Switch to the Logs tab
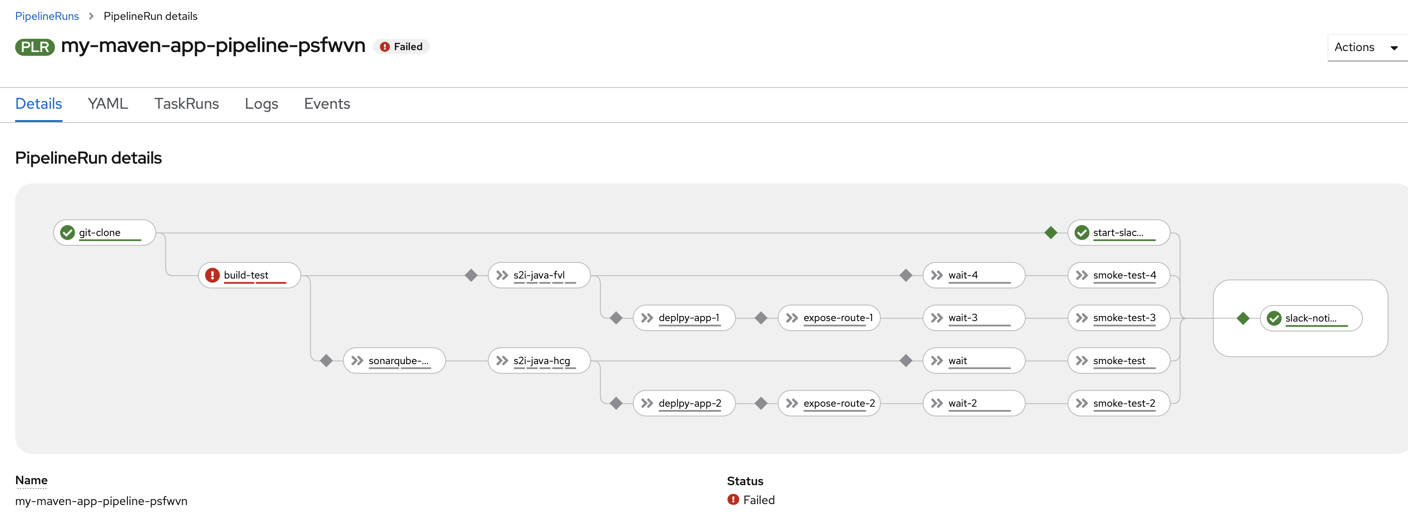 (261, 104)
